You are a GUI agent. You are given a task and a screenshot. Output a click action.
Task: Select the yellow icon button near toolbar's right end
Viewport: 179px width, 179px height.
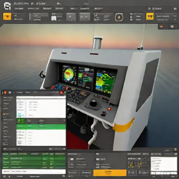click(150, 16)
